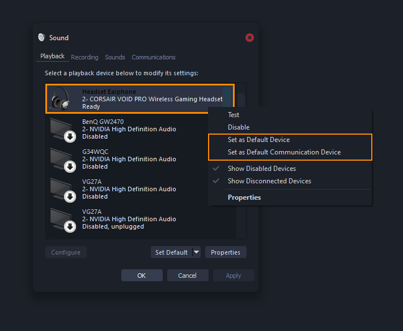
Task: Open the Communications tab
Action: 154,57
